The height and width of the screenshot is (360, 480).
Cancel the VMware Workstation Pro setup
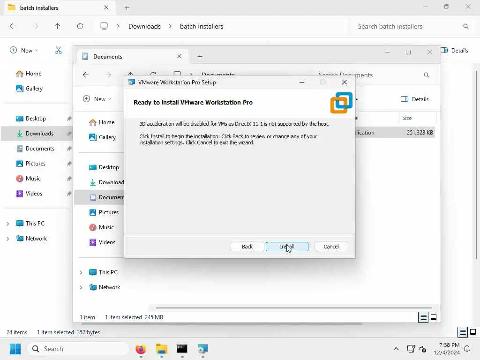[x=331, y=247]
